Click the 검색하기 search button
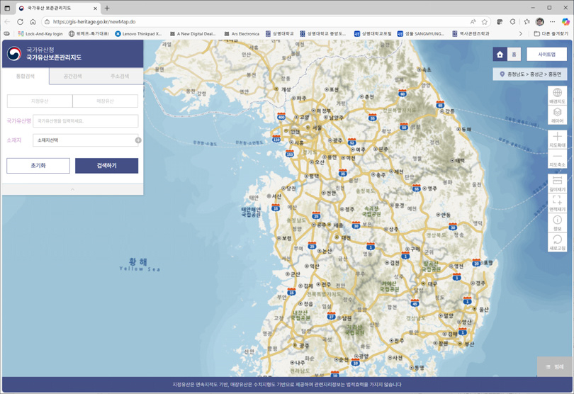Screen dimensions: 574x394 click(106, 166)
